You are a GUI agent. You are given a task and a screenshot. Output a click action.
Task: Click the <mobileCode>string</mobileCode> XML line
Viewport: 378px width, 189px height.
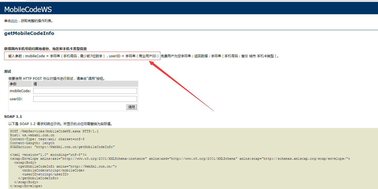[x=53, y=170]
